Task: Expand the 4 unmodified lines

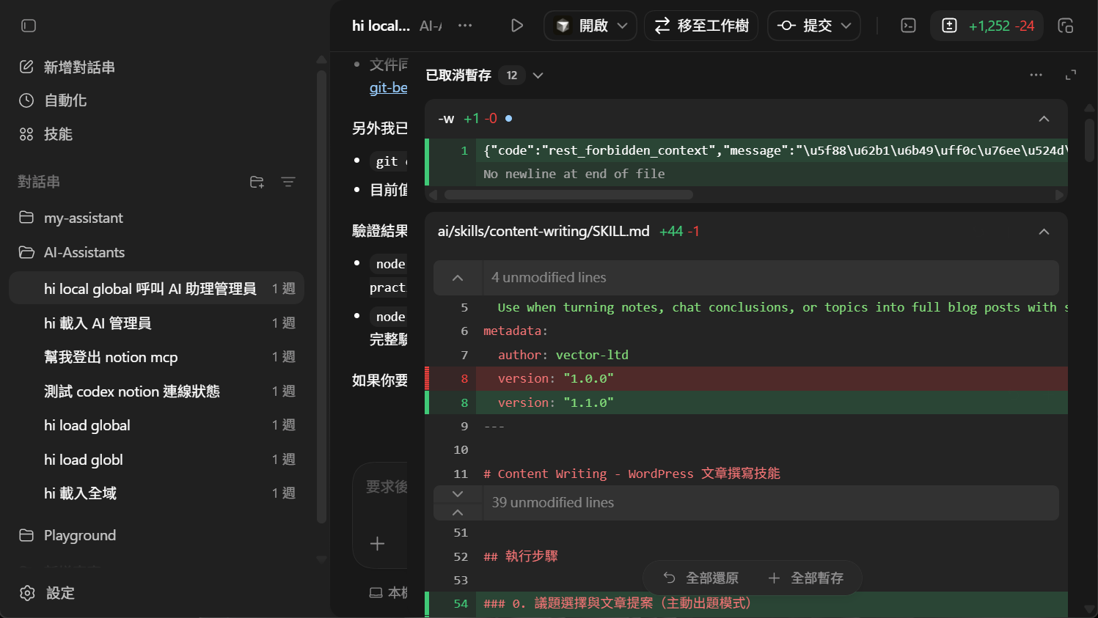Action: pos(458,278)
